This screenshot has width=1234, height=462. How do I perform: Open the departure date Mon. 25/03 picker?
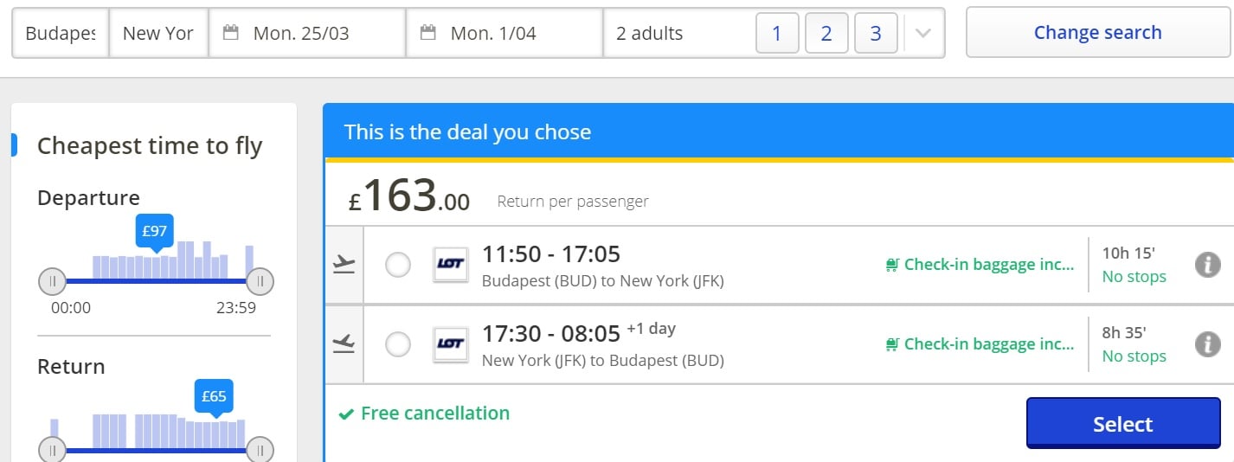[x=307, y=34]
